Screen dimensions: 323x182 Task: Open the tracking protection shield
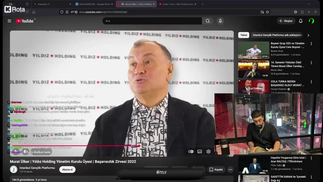pyautogui.click(x=62, y=12)
